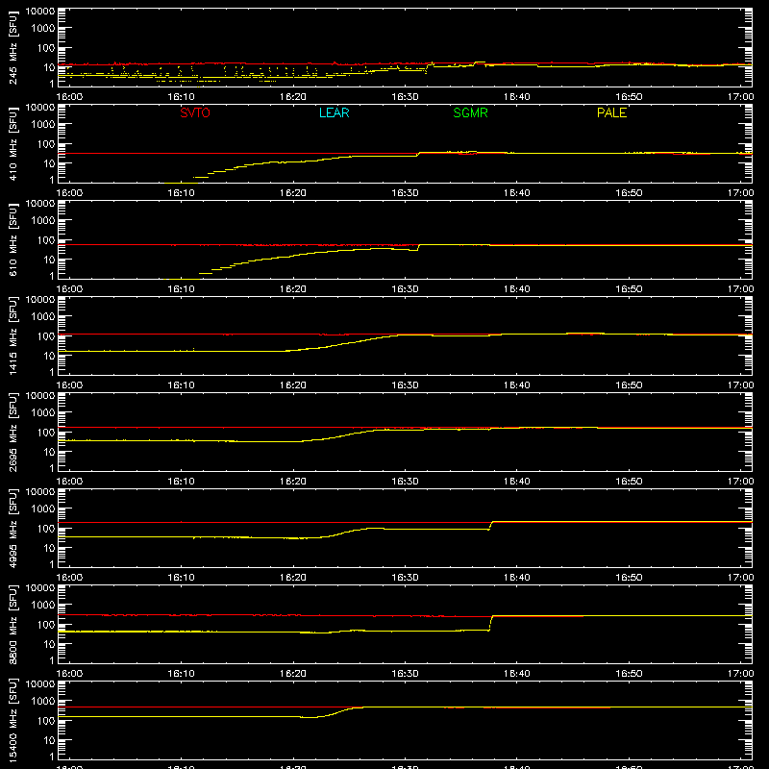Image resolution: width=769 pixels, height=769 pixels.
Task: Select the 15400 MHz [SFU] axis label
Action: pyautogui.click(x=13, y=720)
